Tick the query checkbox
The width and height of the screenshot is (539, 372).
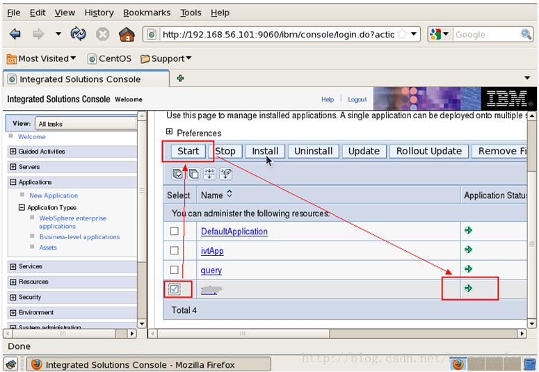tap(175, 270)
